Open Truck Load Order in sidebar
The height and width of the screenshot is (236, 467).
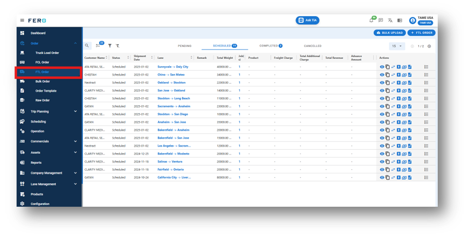47,53
